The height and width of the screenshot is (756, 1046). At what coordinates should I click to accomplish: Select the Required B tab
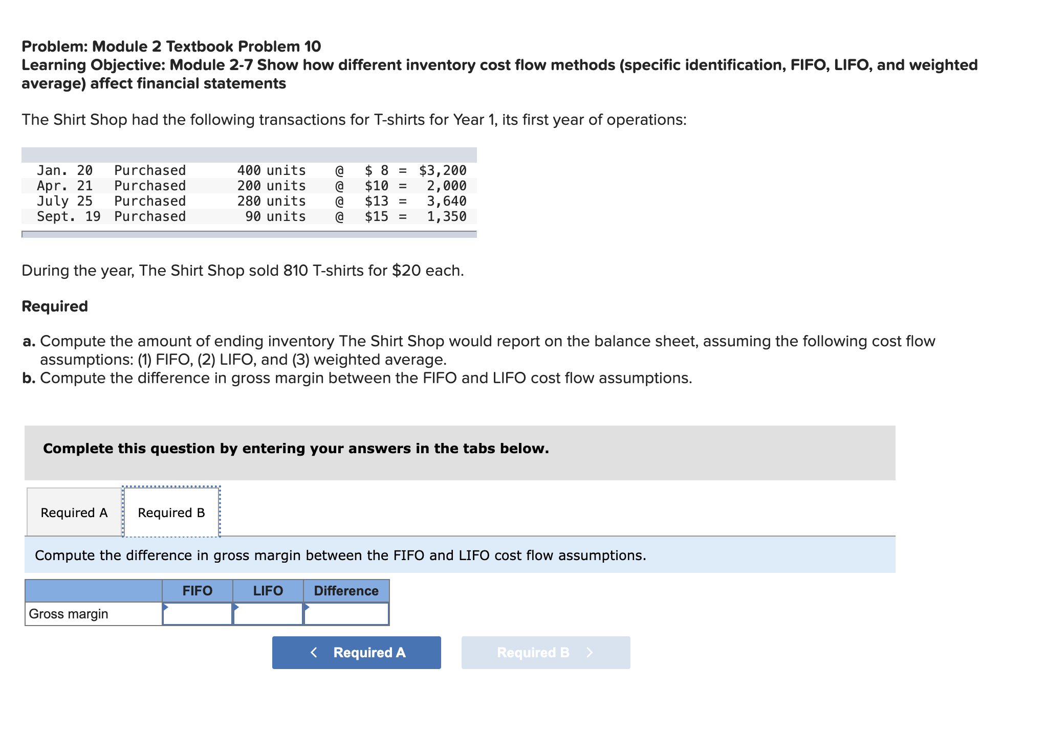pos(171,513)
